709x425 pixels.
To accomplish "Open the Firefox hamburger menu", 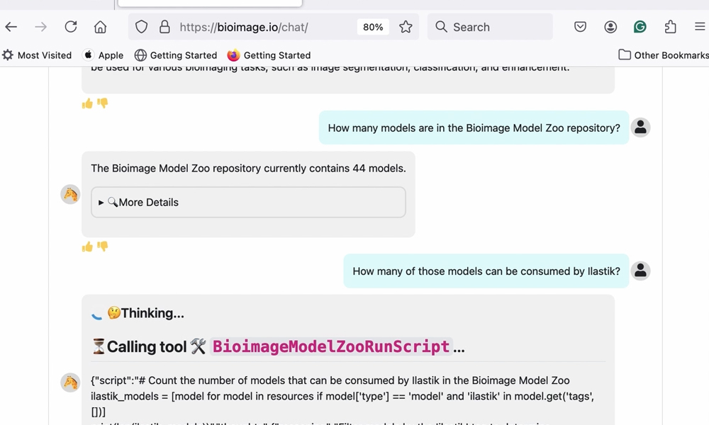I will 699,27.
